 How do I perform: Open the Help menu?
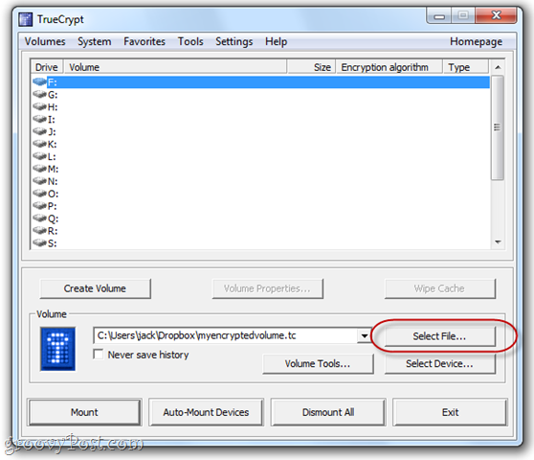point(277,41)
